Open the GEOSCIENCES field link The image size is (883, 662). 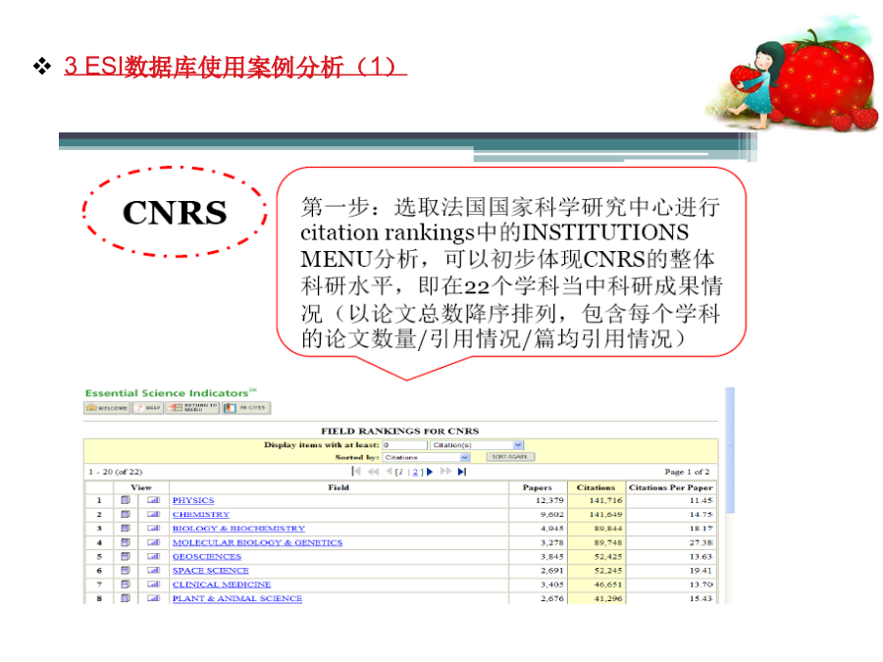207,556
